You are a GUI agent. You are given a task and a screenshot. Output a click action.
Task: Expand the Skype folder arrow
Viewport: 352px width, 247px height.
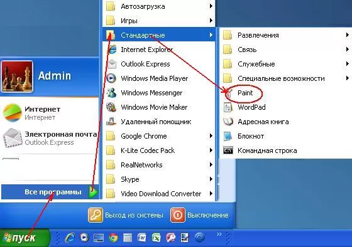pyautogui.click(x=211, y=179)
